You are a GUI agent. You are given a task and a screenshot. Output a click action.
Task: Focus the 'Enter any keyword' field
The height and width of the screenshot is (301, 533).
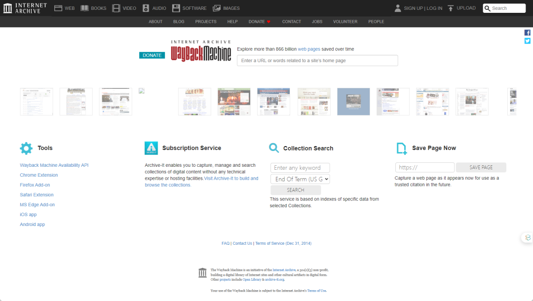point(300,168)
